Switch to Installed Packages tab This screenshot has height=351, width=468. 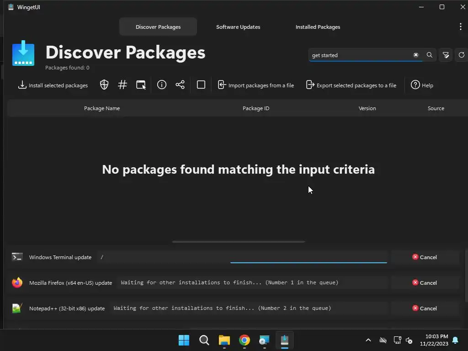(x=318, y=27)
